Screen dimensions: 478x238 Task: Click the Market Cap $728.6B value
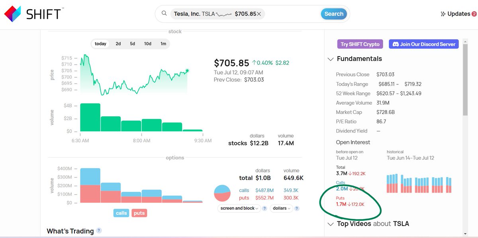[385, 112]
